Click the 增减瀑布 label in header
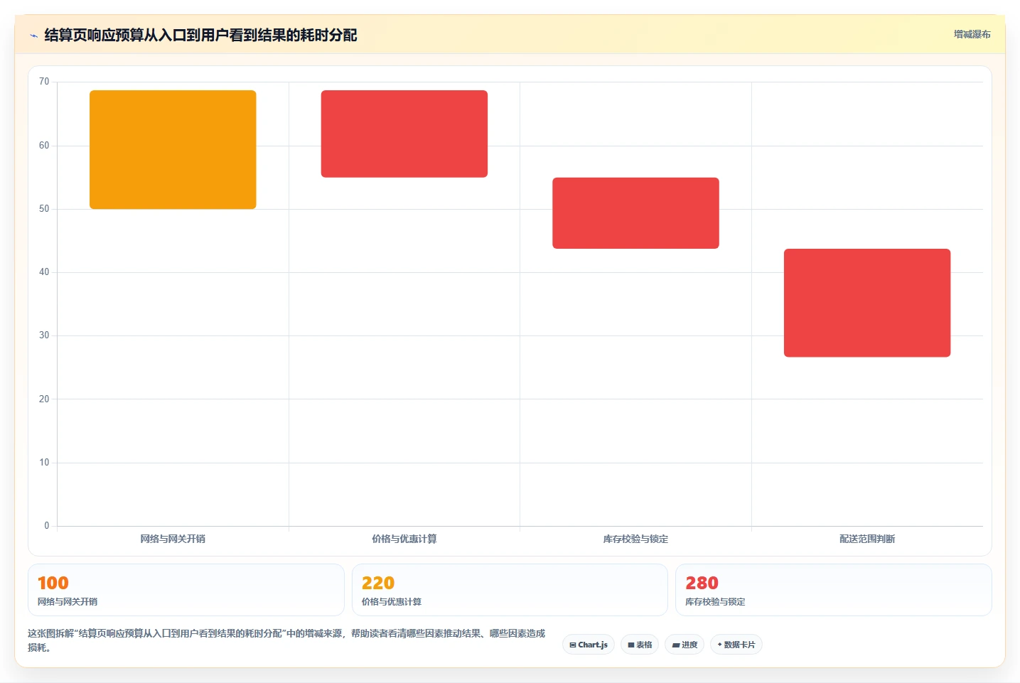This screenshot has width=1020, height=683. [x=972, y=34]
